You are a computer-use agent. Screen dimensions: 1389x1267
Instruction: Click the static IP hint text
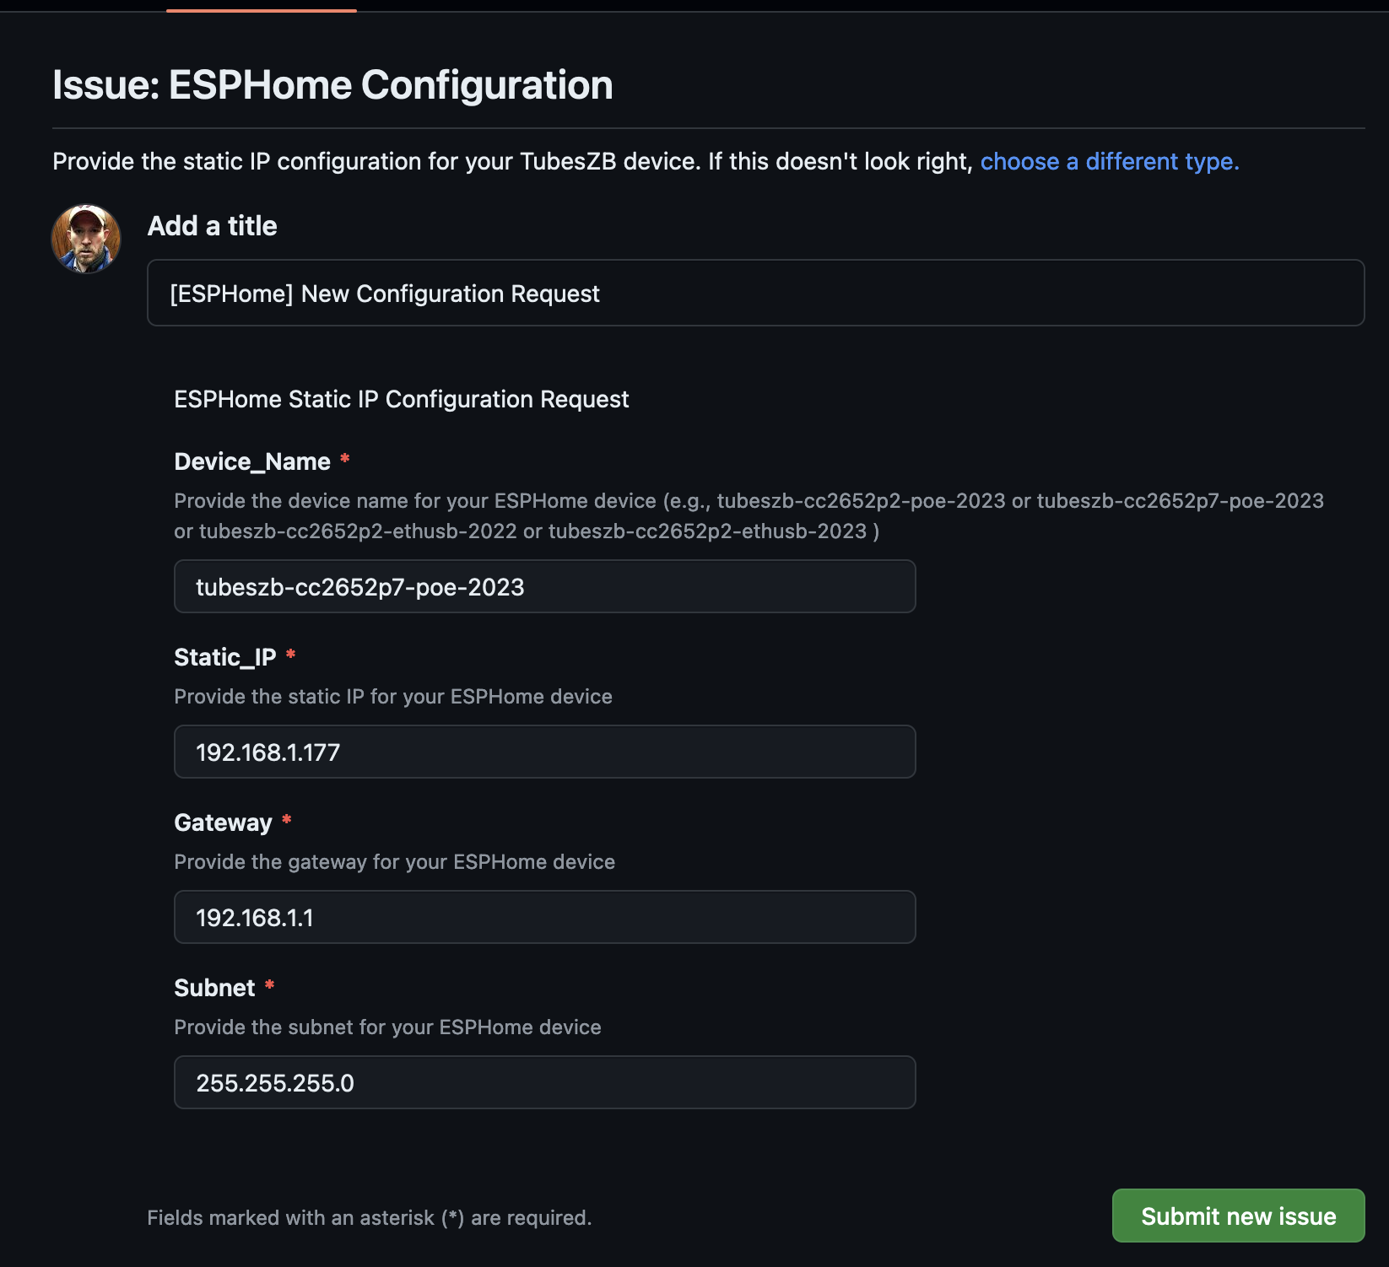(x=392, y=697)
